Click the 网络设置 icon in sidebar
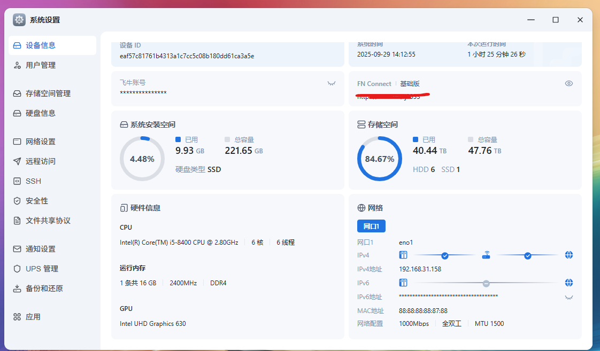 click(x=17, y=142)
